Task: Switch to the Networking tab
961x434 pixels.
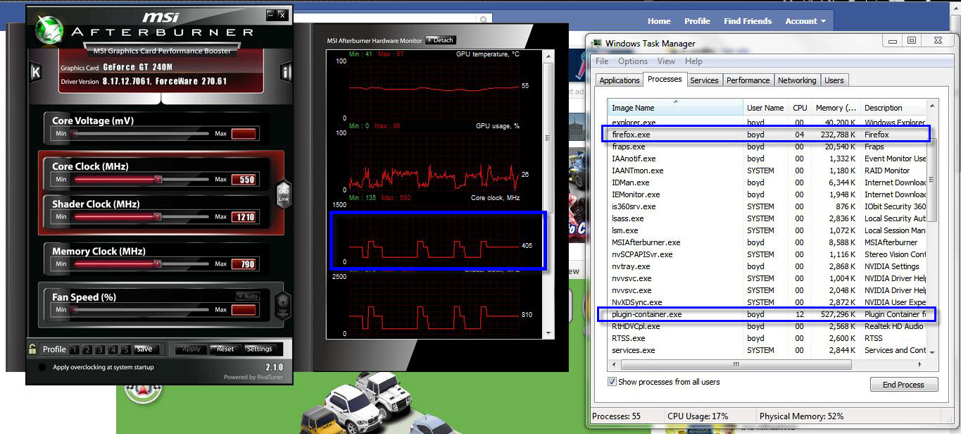Action: coord(797,80)
